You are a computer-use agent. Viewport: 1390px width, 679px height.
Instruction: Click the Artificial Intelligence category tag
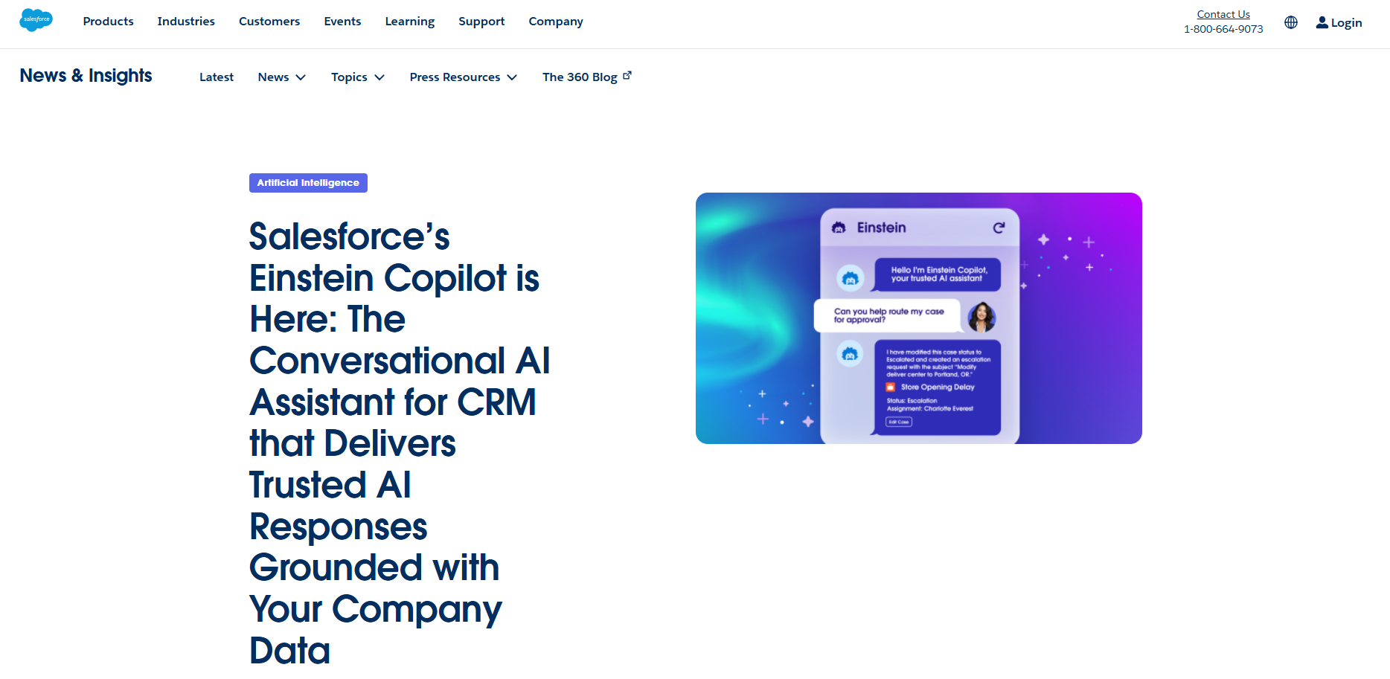(308, 183)
